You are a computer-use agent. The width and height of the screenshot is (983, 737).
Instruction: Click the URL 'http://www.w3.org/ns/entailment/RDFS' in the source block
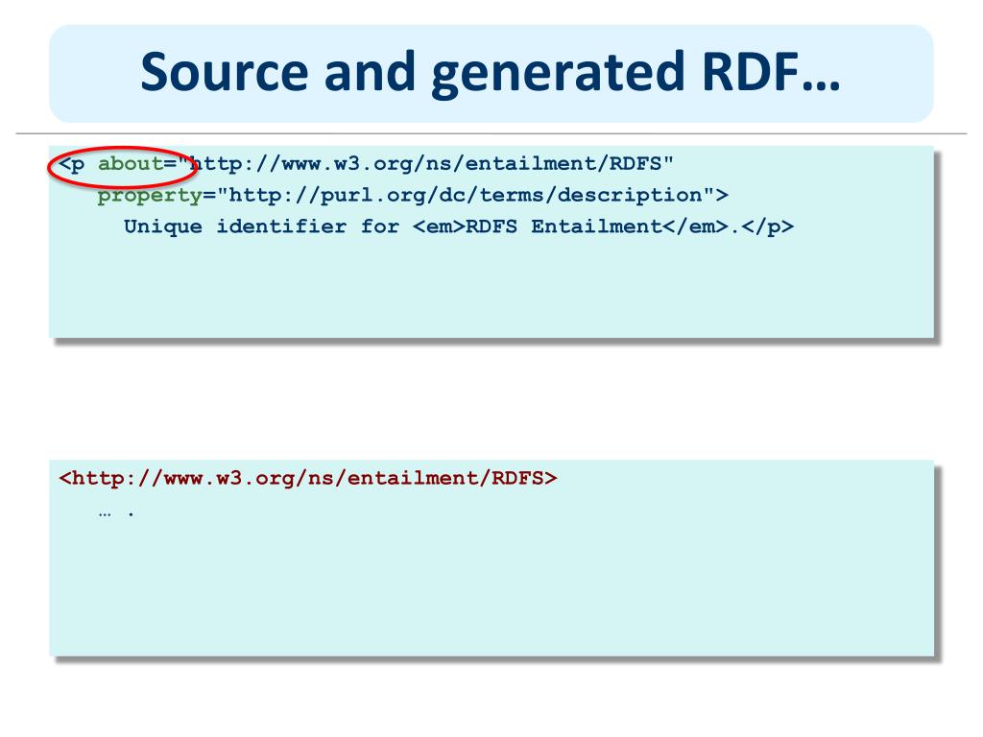pyautogui.click(x=425, y=163)
